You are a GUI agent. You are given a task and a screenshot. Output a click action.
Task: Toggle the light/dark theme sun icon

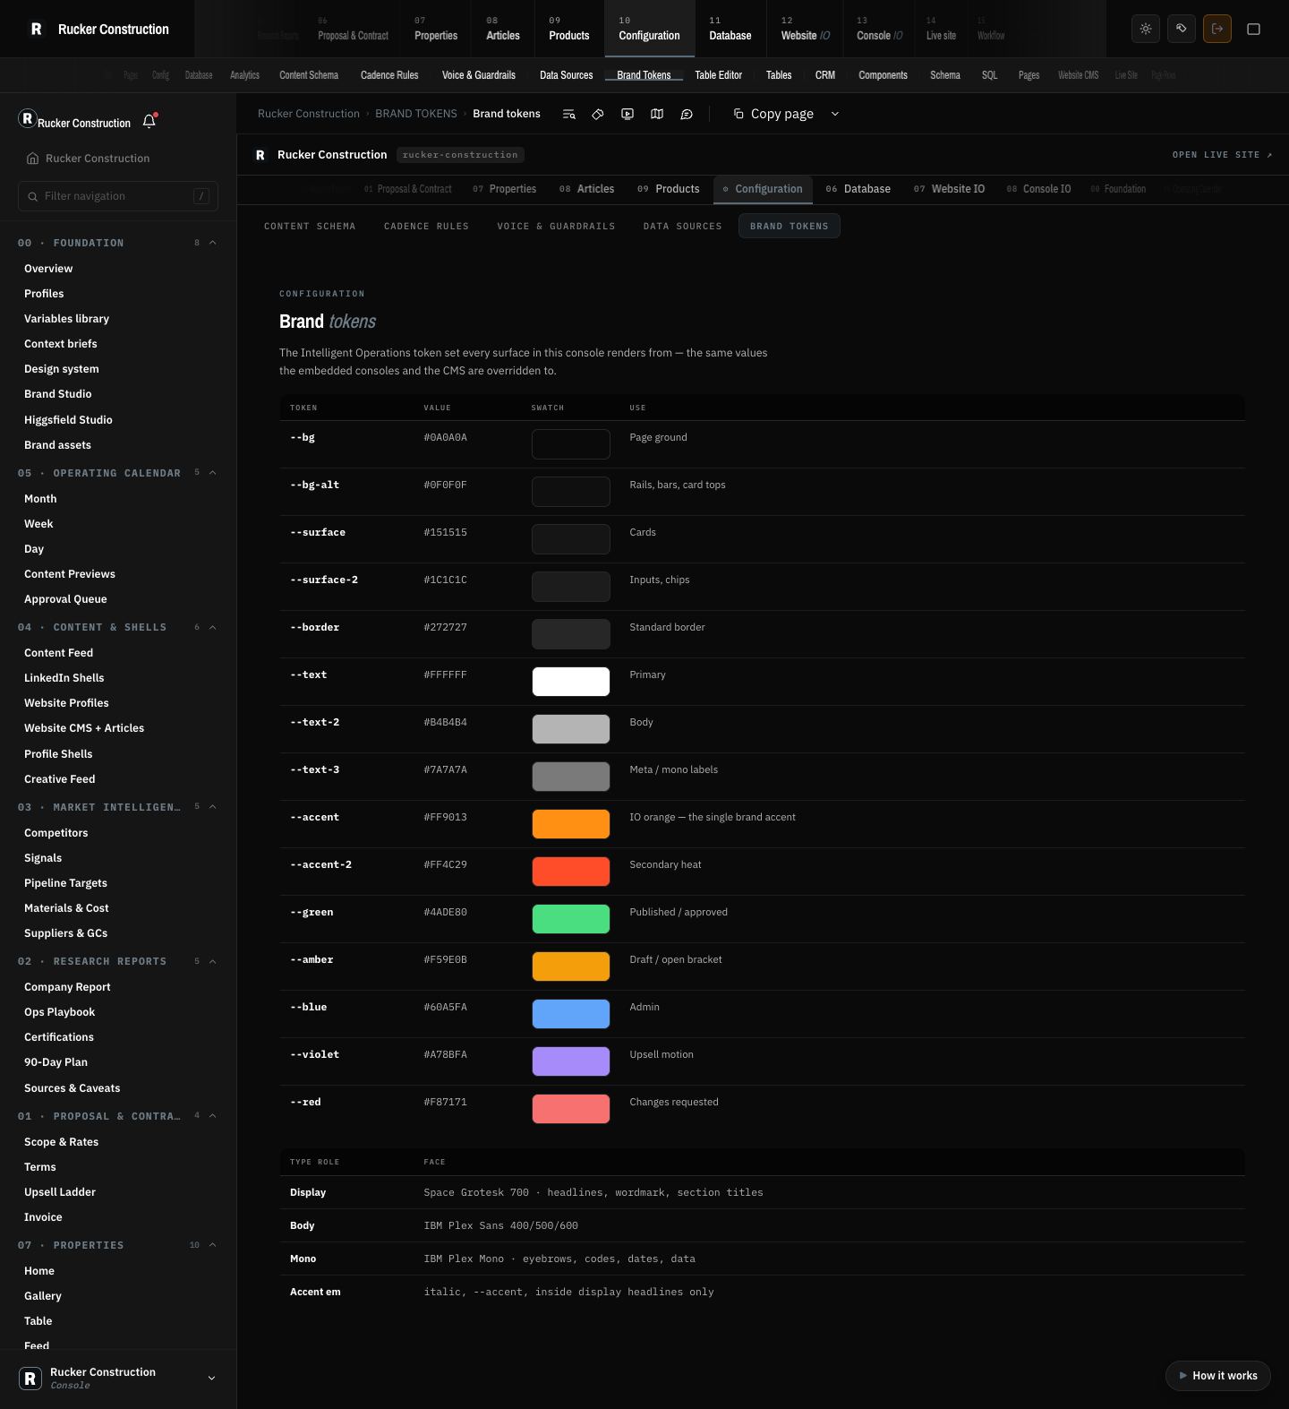[1146, 29]
